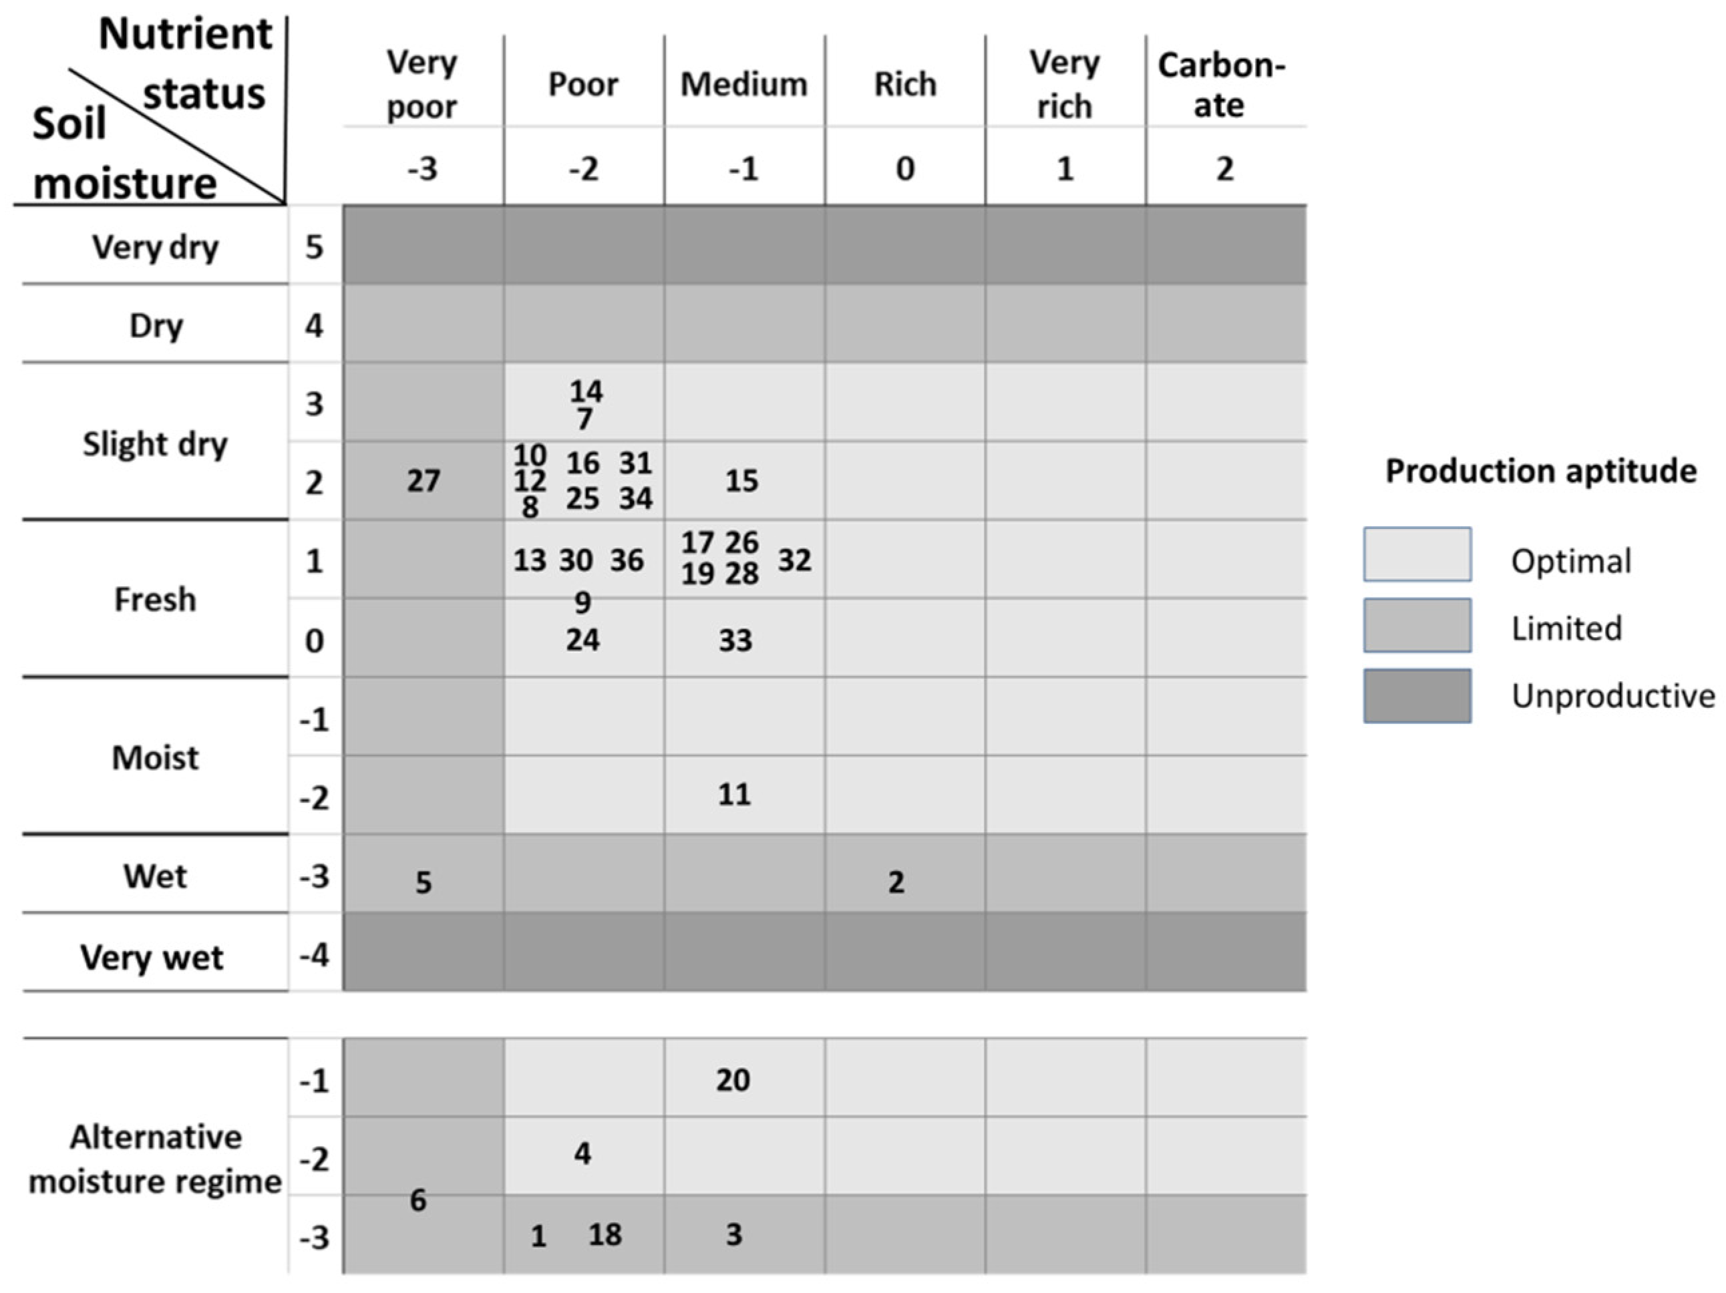
Task: Select plot number 15 in Medium column
Action: click(x=741, y=481)
